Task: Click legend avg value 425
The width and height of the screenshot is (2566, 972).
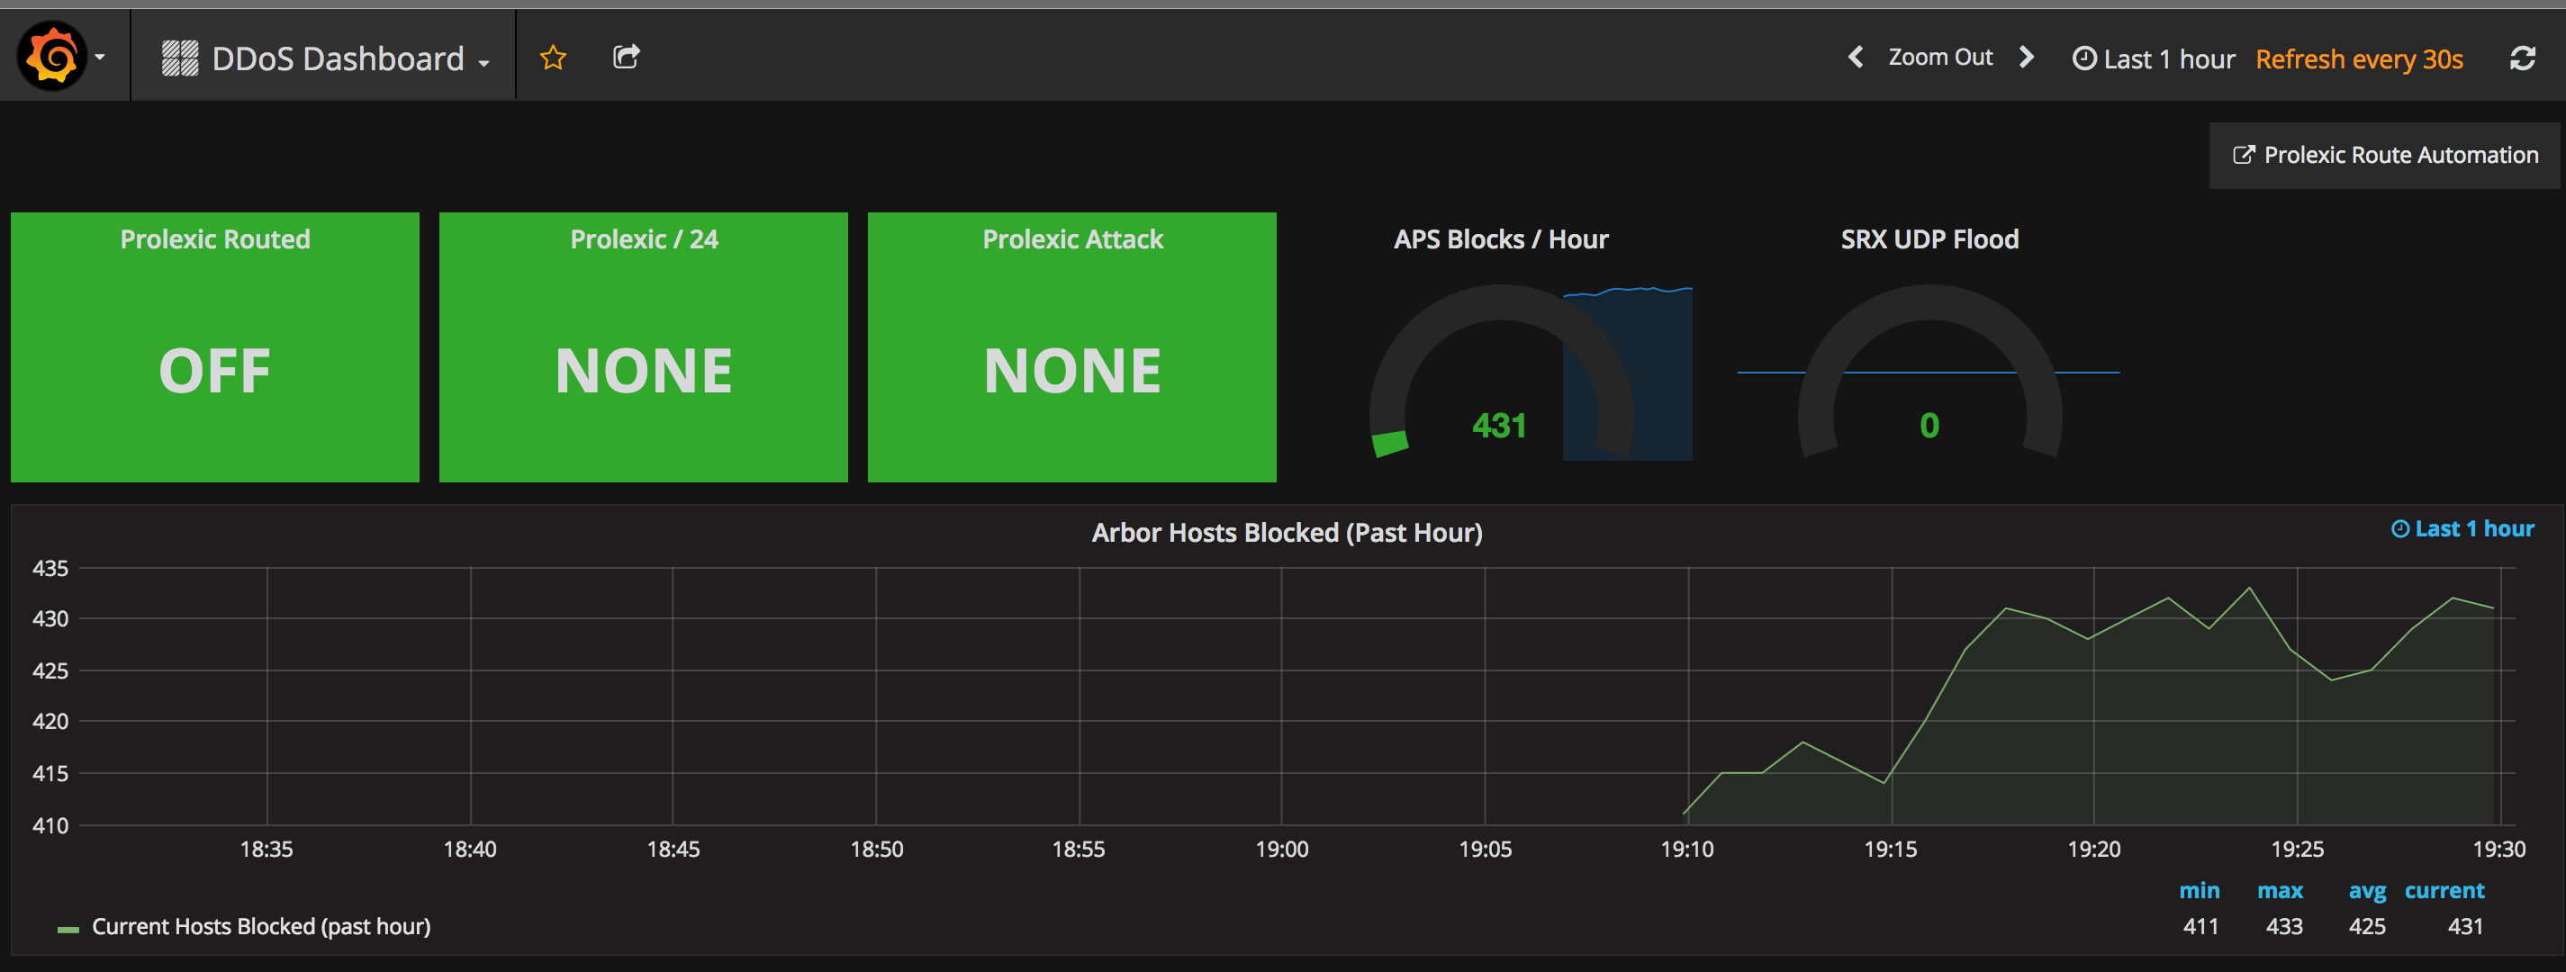Action: tap(2367, 927)
